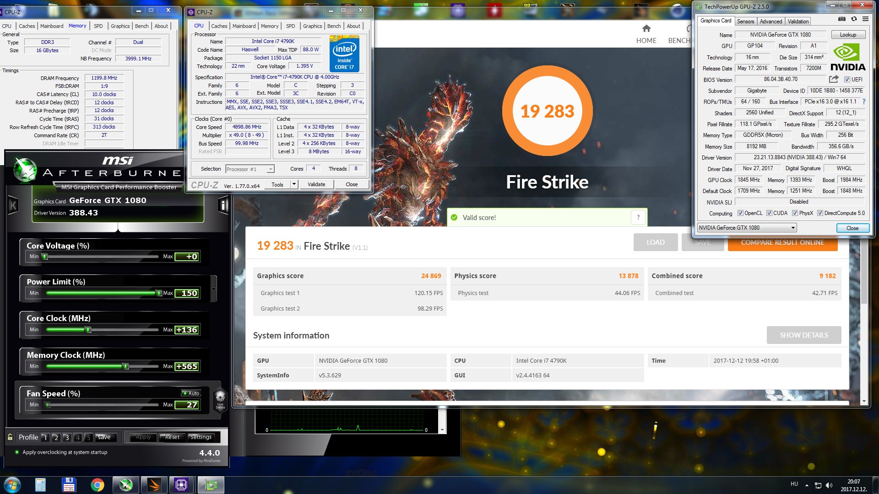The height and width of the screenshot is (494, 879).
Task: Click the BIOS export share icon in GPU-Z
Action: click(x=834, y=79)
